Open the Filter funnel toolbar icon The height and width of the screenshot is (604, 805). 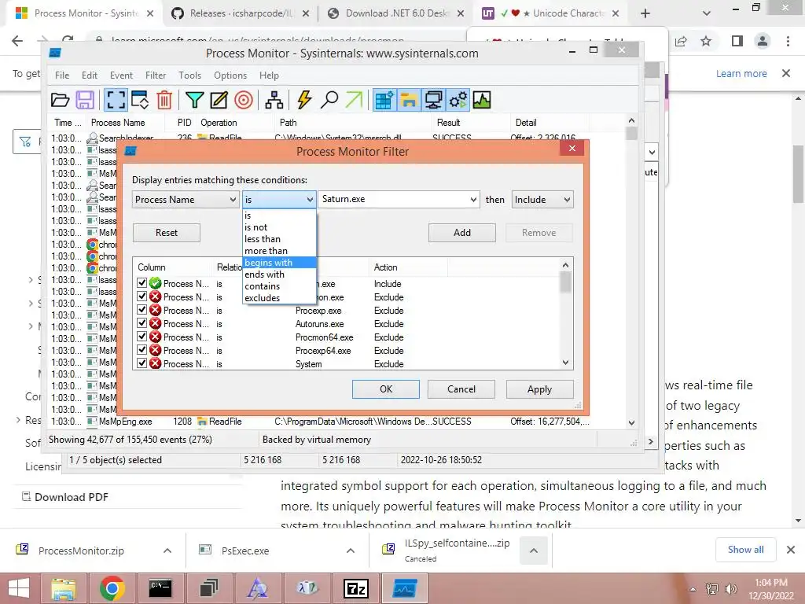point(195,100)
